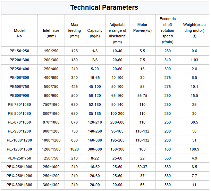
Task: Click the Eccentric shaft rotation speed header
Action: point(168,30)
